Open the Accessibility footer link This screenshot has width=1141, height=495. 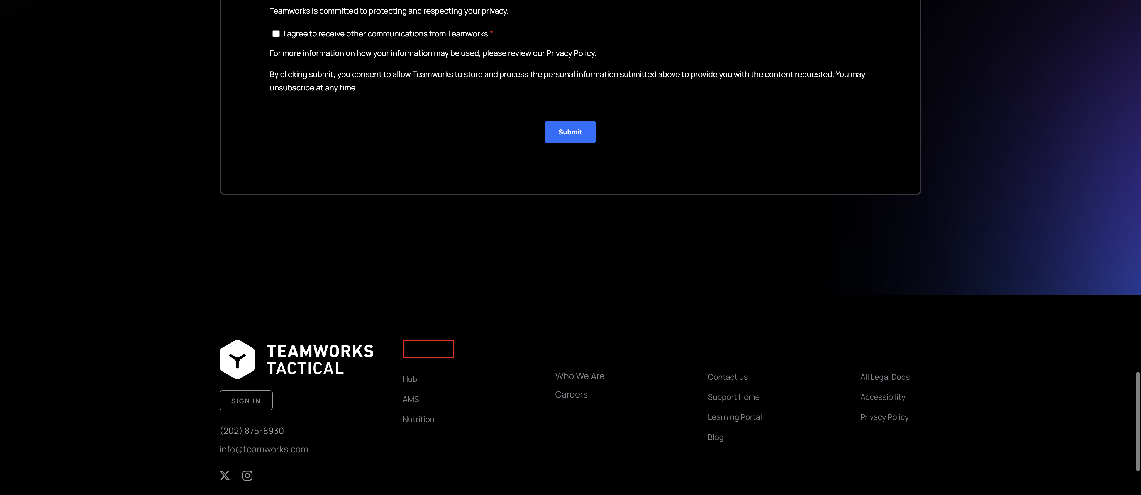click(x=882, y=397)
